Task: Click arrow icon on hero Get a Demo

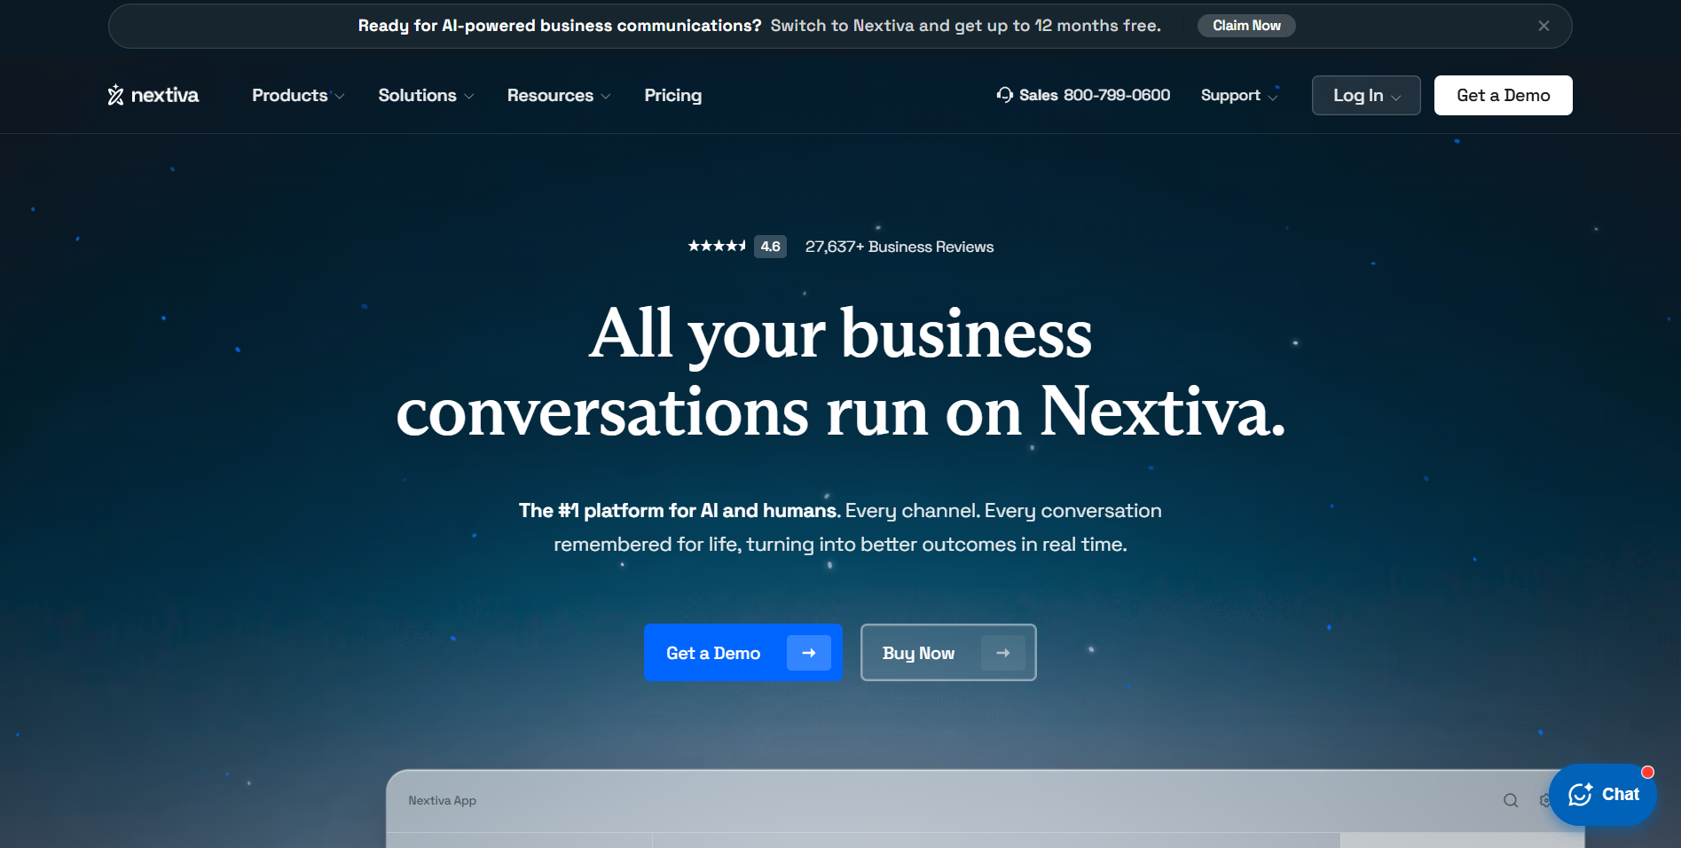Action: pos(808,653)
